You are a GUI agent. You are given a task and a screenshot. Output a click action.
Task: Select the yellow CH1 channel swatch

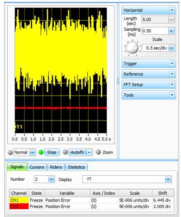pos(19,200)
